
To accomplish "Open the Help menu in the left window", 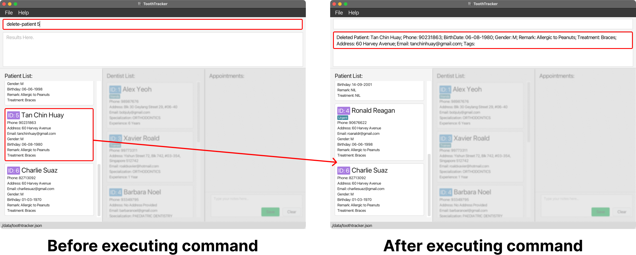I will coord(23,13).
